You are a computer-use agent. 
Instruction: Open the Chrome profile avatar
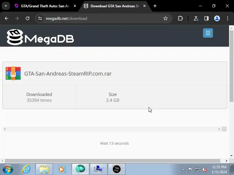217,18
